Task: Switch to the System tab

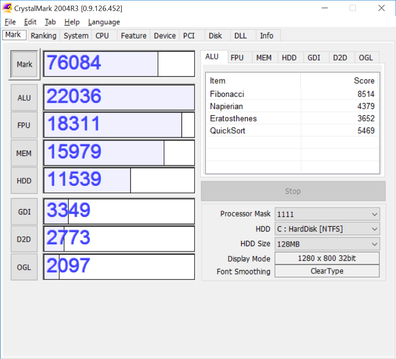Action: pyautogui.click(x=76, y=36)
